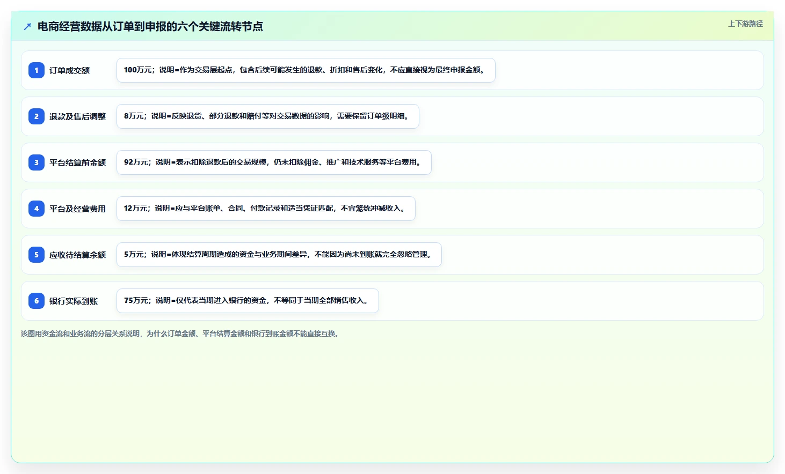Click the number 2 step badge

point(37,116)
